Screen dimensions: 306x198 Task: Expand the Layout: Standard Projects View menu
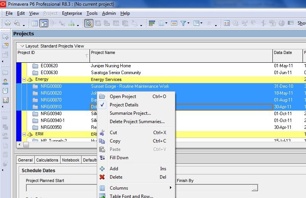[x=22, y=46]
